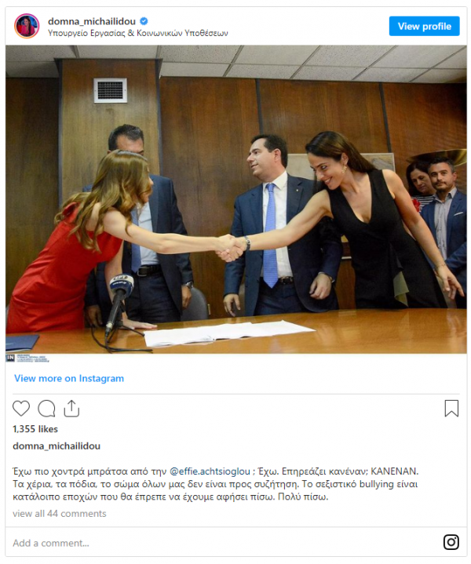Click the View profile button
The width and height of the screenshot is (471, 564).
tap(424, 26)
